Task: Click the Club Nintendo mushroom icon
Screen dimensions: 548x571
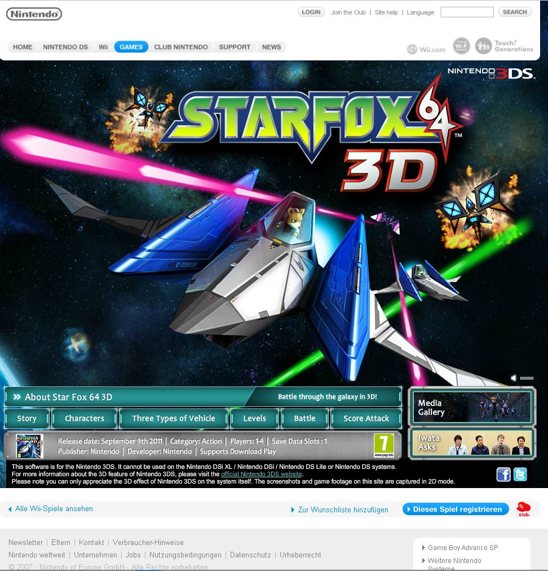Action: click(524, 509)
